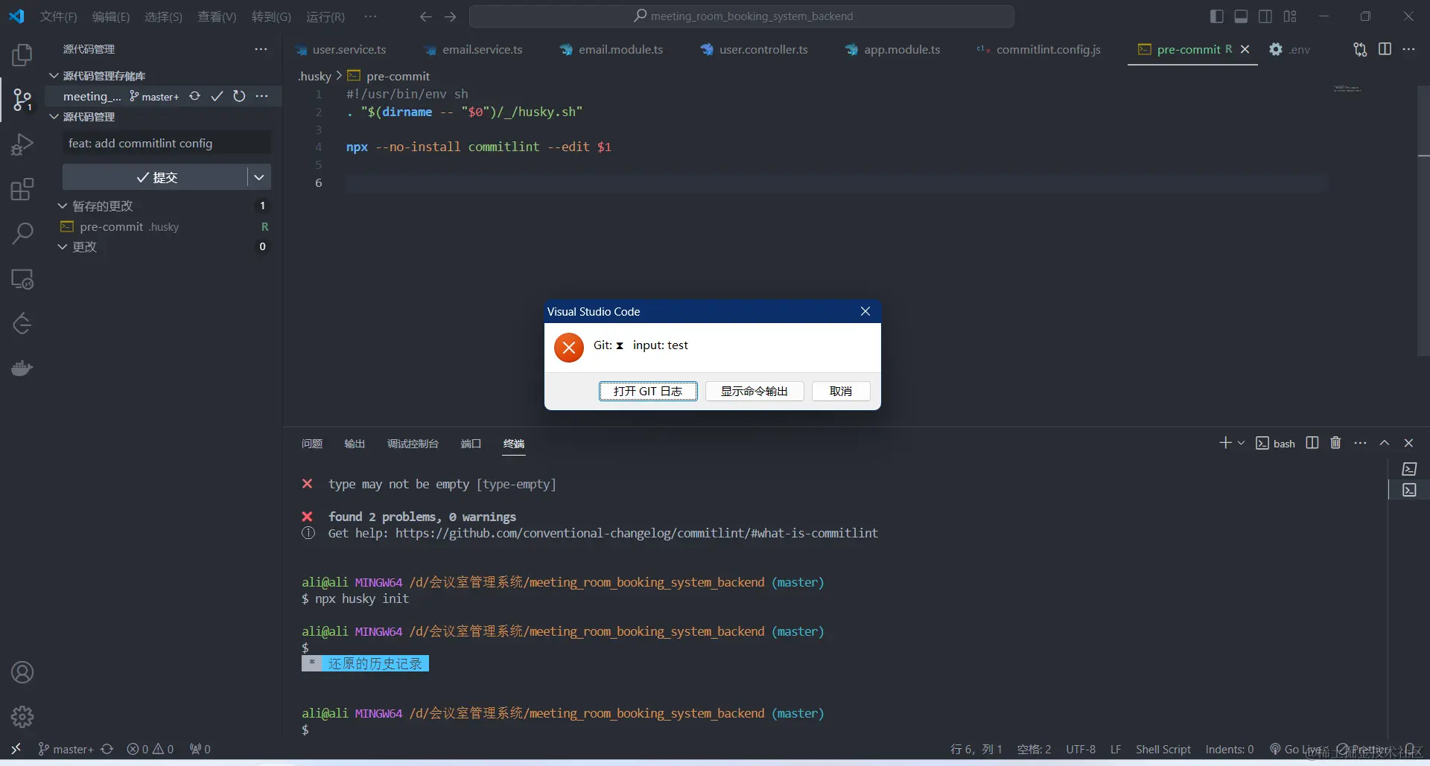The width and height of the screenshot is (1430, 766).
Task: Go forward in editor navigation history
Action: 450,16
